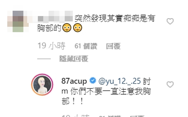
Task: Open the pixelated username of the first commenter
Action: [55, 17]
